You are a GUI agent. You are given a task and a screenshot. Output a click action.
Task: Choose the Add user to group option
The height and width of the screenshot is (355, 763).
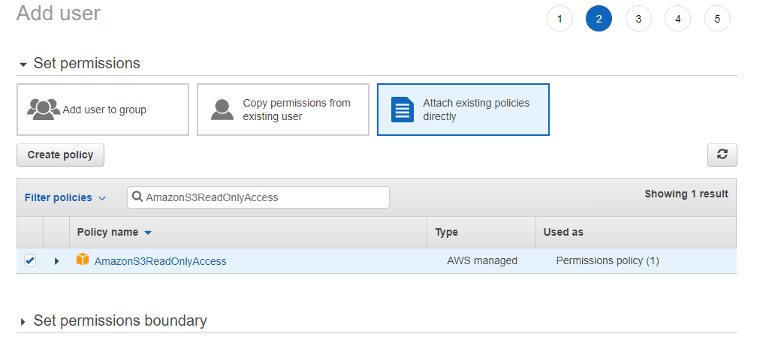[103, 110]
